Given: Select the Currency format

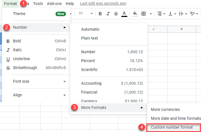Looking at the screenshot, I should coord(109,100).
